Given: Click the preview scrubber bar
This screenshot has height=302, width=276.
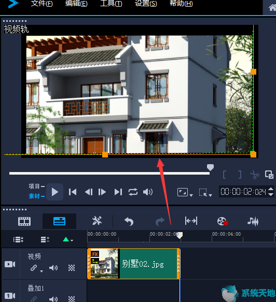Looking at the screenshot, I should tap(109, 174).
